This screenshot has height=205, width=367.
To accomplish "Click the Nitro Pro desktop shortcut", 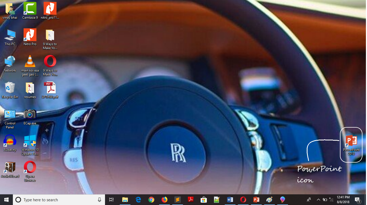I will pos(30,35).
